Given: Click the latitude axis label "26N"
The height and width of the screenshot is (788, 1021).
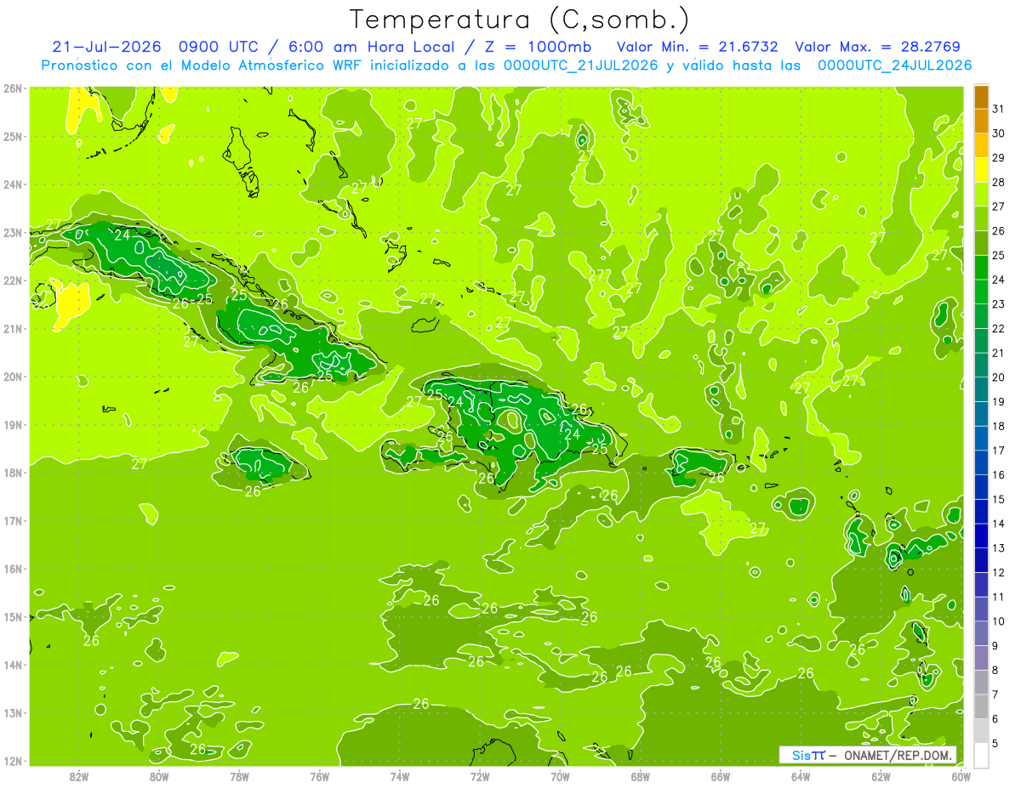Looking at the screenshot, I should [x=13, y=88].
